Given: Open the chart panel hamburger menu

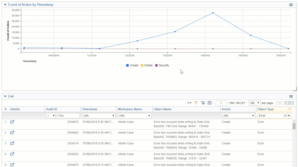Looking at the screenshot, I should (291, 5).
